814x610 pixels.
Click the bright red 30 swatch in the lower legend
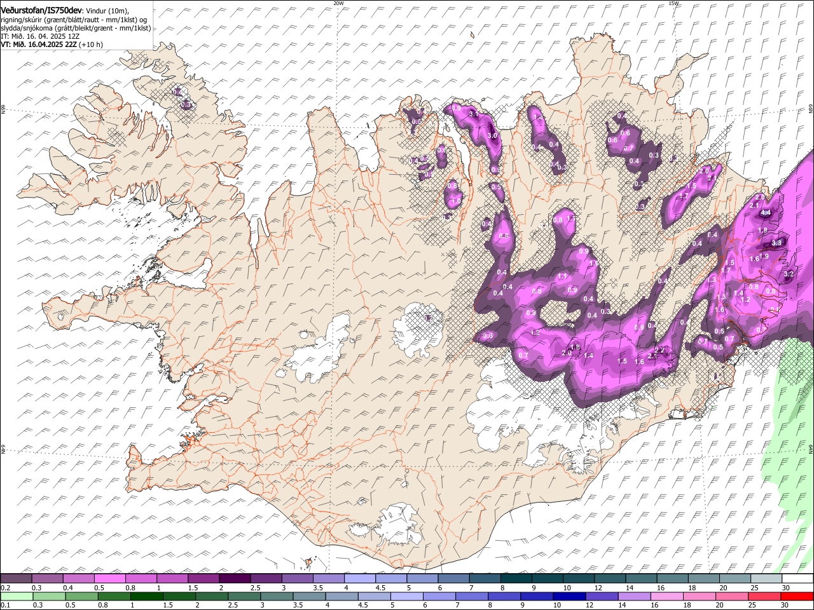(x=796, y=596)
